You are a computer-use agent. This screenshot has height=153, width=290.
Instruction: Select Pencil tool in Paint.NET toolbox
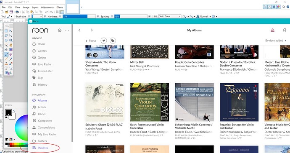click(6, 59)
